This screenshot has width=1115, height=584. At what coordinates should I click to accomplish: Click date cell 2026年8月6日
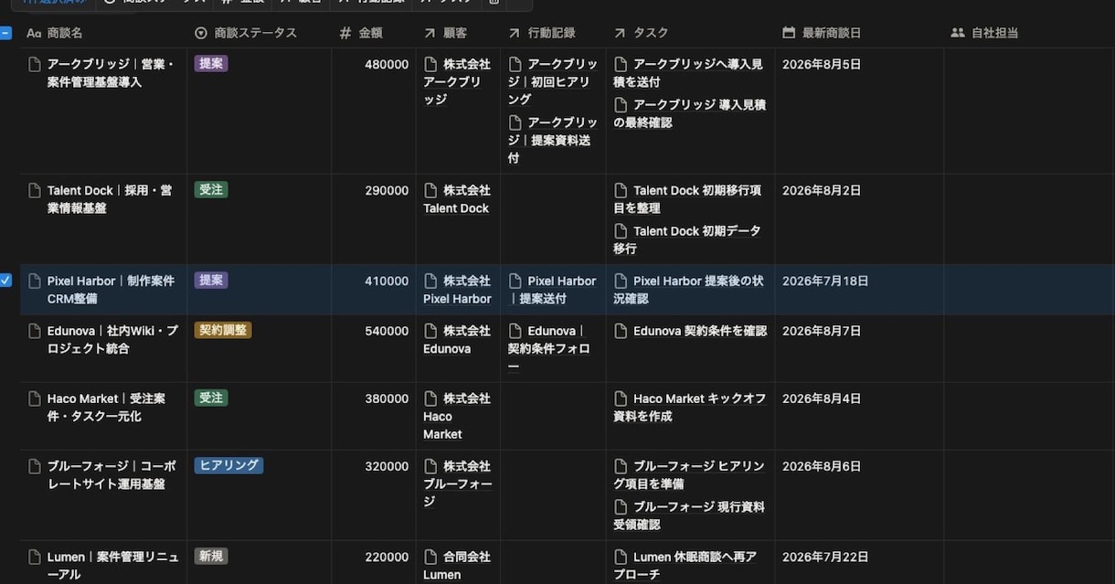pos(859,494)
